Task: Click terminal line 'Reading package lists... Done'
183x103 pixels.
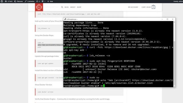Action: point(83,23)
